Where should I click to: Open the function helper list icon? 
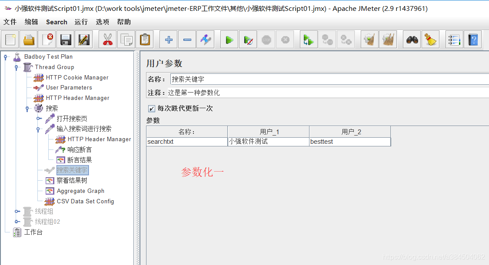(x=454, y=40)
